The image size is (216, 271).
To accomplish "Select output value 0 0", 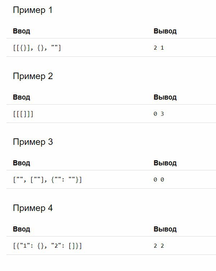I will [x=159, y=180].
